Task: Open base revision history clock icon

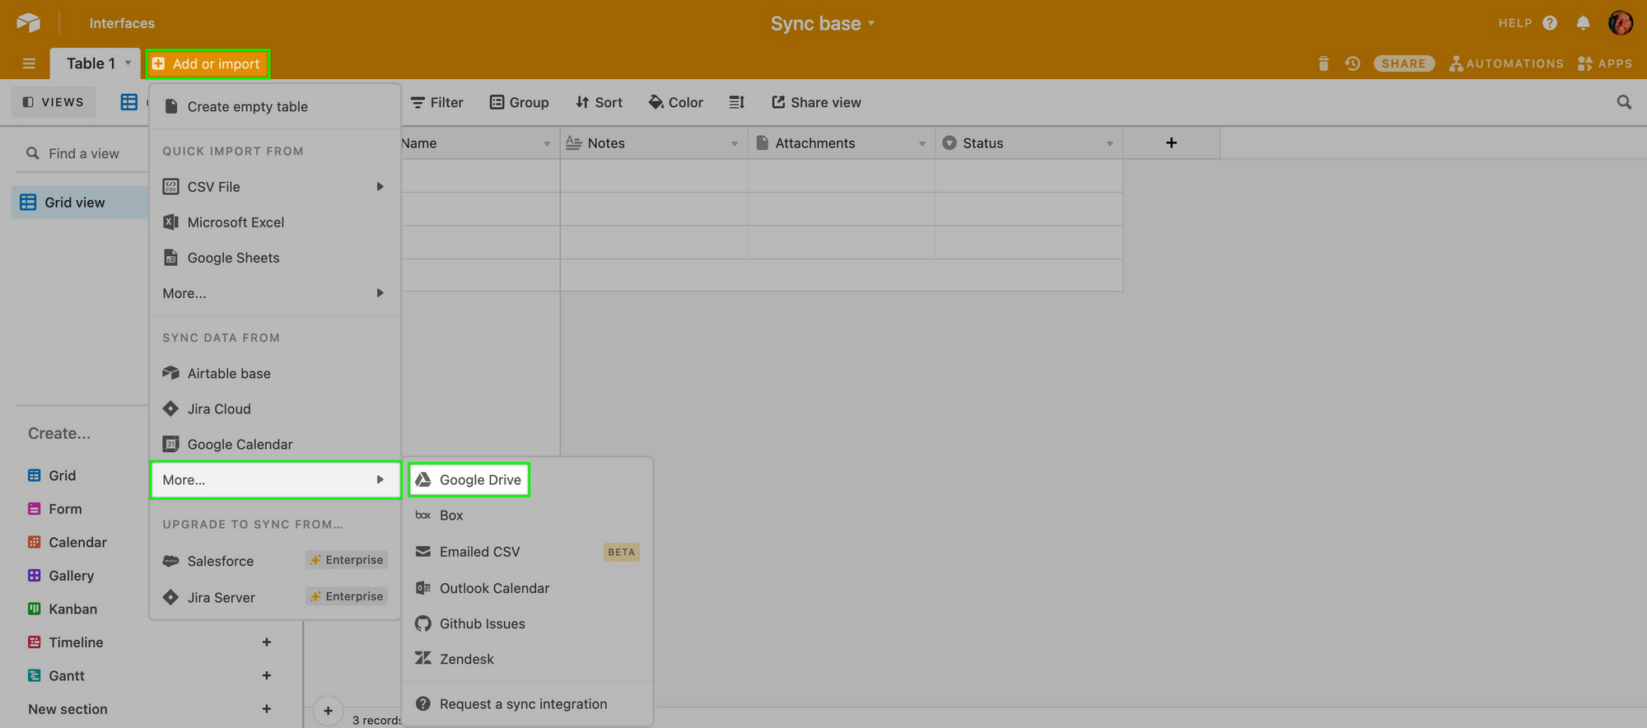Action: pyautogui.click(x=1352, y=63)
